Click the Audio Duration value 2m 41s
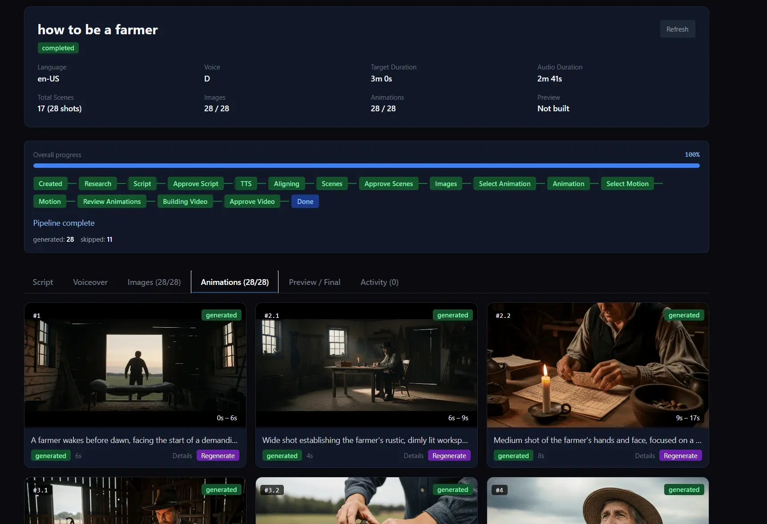The image size is (767, 524). [x=550, y=79]
